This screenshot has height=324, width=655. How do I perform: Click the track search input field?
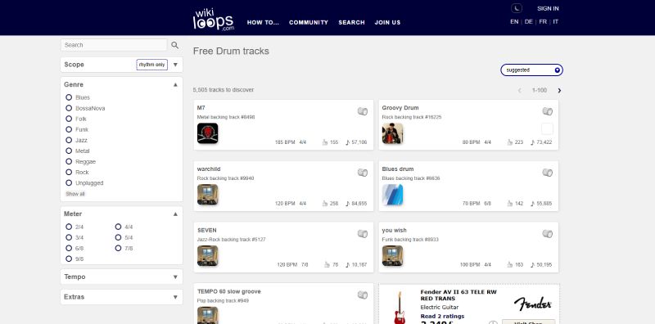pos(114,45)
